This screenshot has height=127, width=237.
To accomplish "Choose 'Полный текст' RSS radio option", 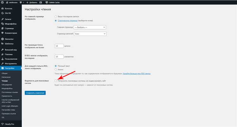I will pyautogui.click(x=56, y=66).
